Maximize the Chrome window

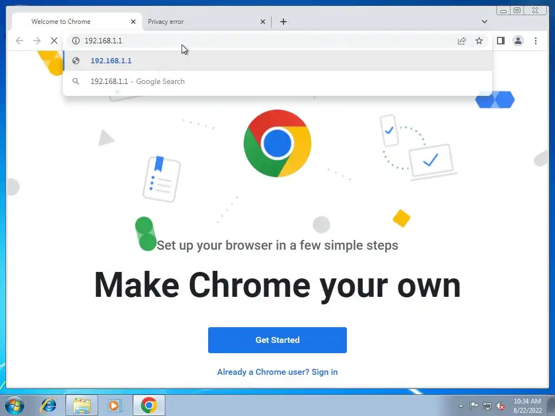click(x=517, y=11)
